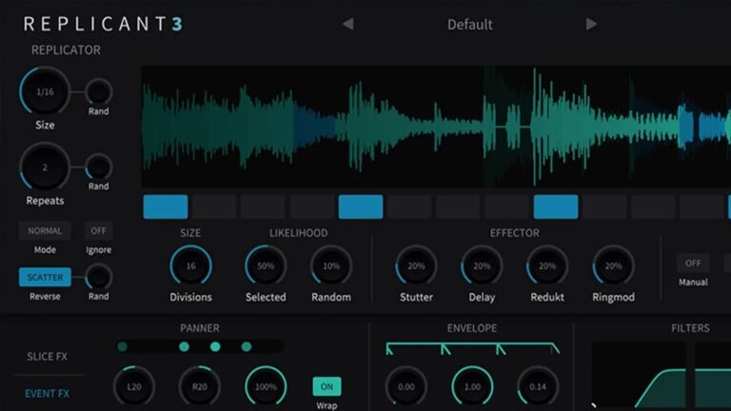This screenshot has height=411, width=731.
Task: Toggle the Manual OFF button
Action: click(x=693, y=264)
